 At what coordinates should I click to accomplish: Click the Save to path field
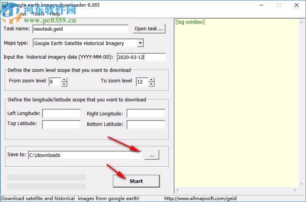(x=85, y=155)
